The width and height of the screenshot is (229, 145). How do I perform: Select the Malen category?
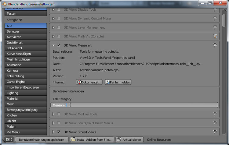coord(26,126)
